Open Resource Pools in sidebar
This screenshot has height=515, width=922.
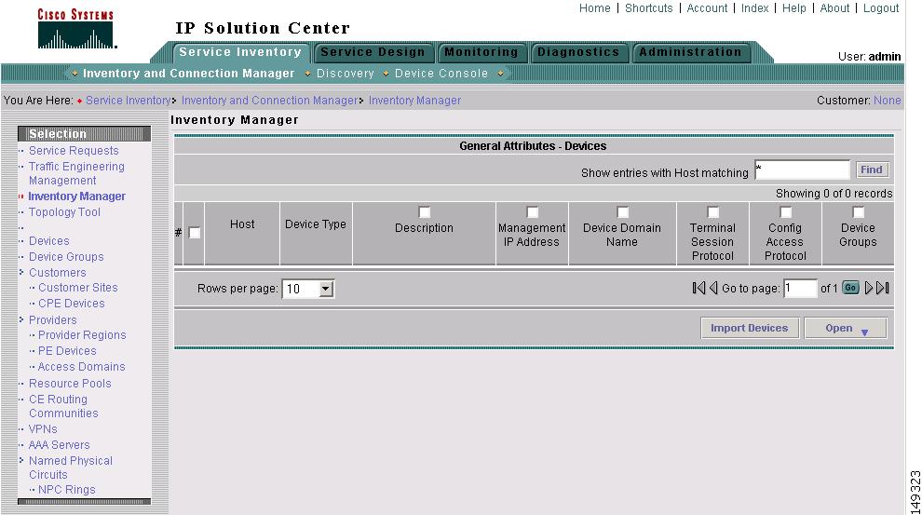click(x=70, y=384)
